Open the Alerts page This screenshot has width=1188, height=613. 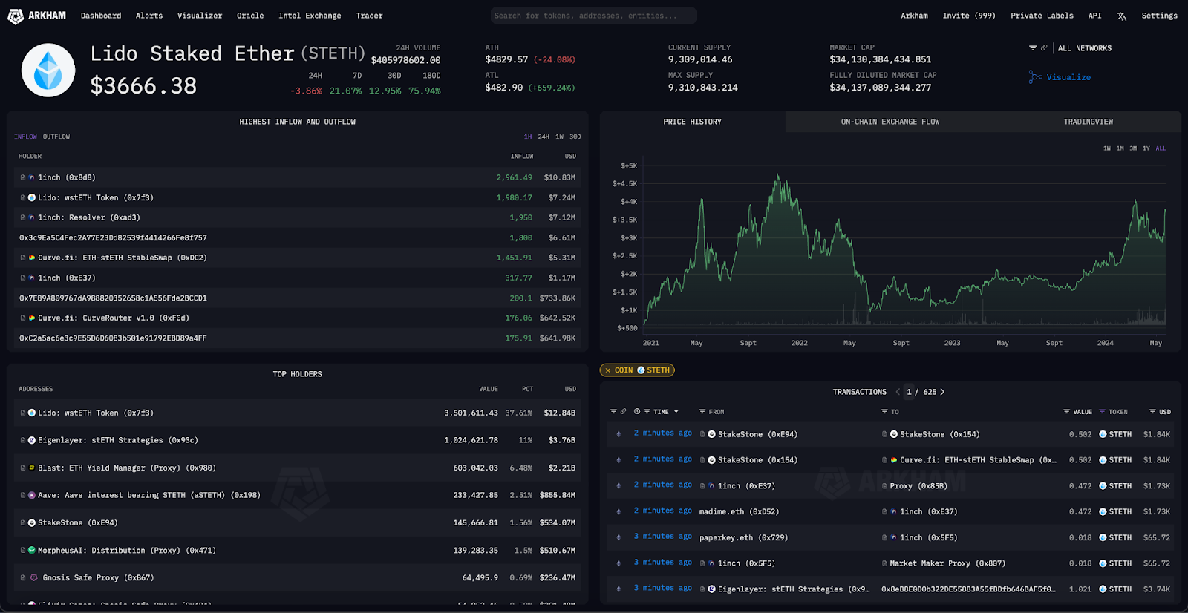[x=149, y=16]
